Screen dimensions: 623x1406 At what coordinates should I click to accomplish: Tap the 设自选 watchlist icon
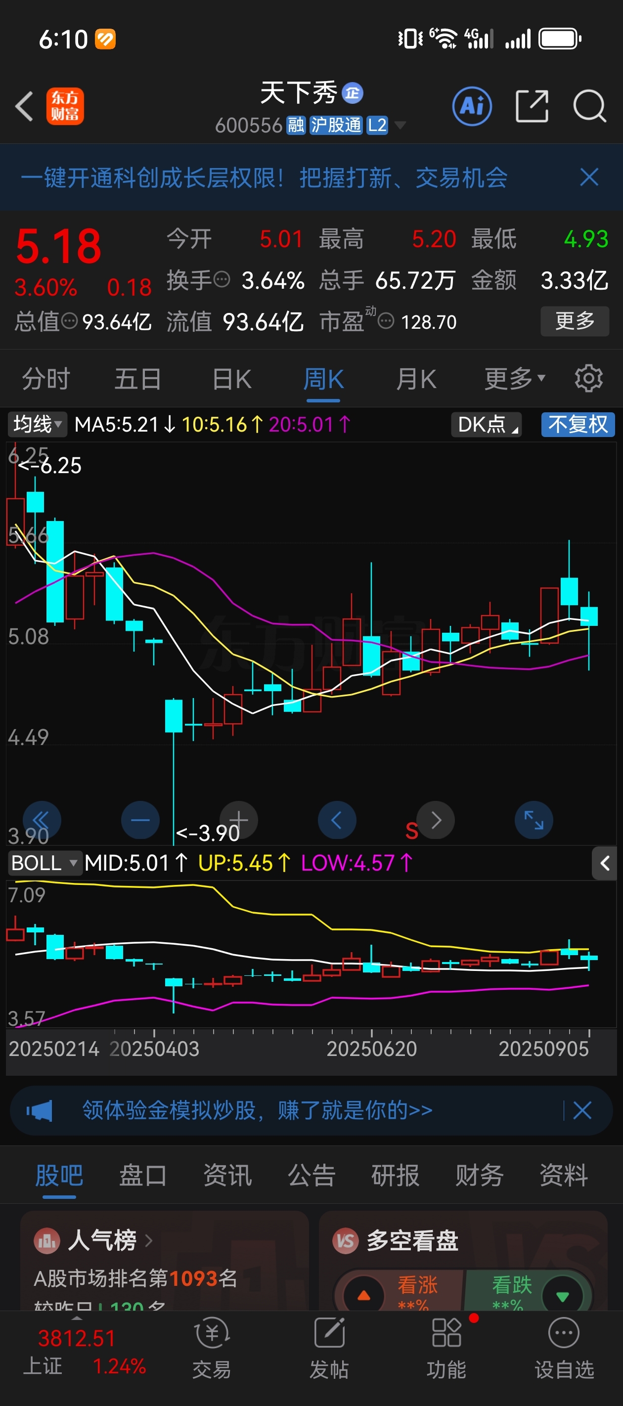click(x=564, y=1348)
